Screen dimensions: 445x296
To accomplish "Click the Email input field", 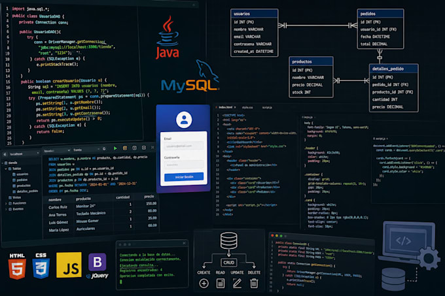I will [184, 146].
